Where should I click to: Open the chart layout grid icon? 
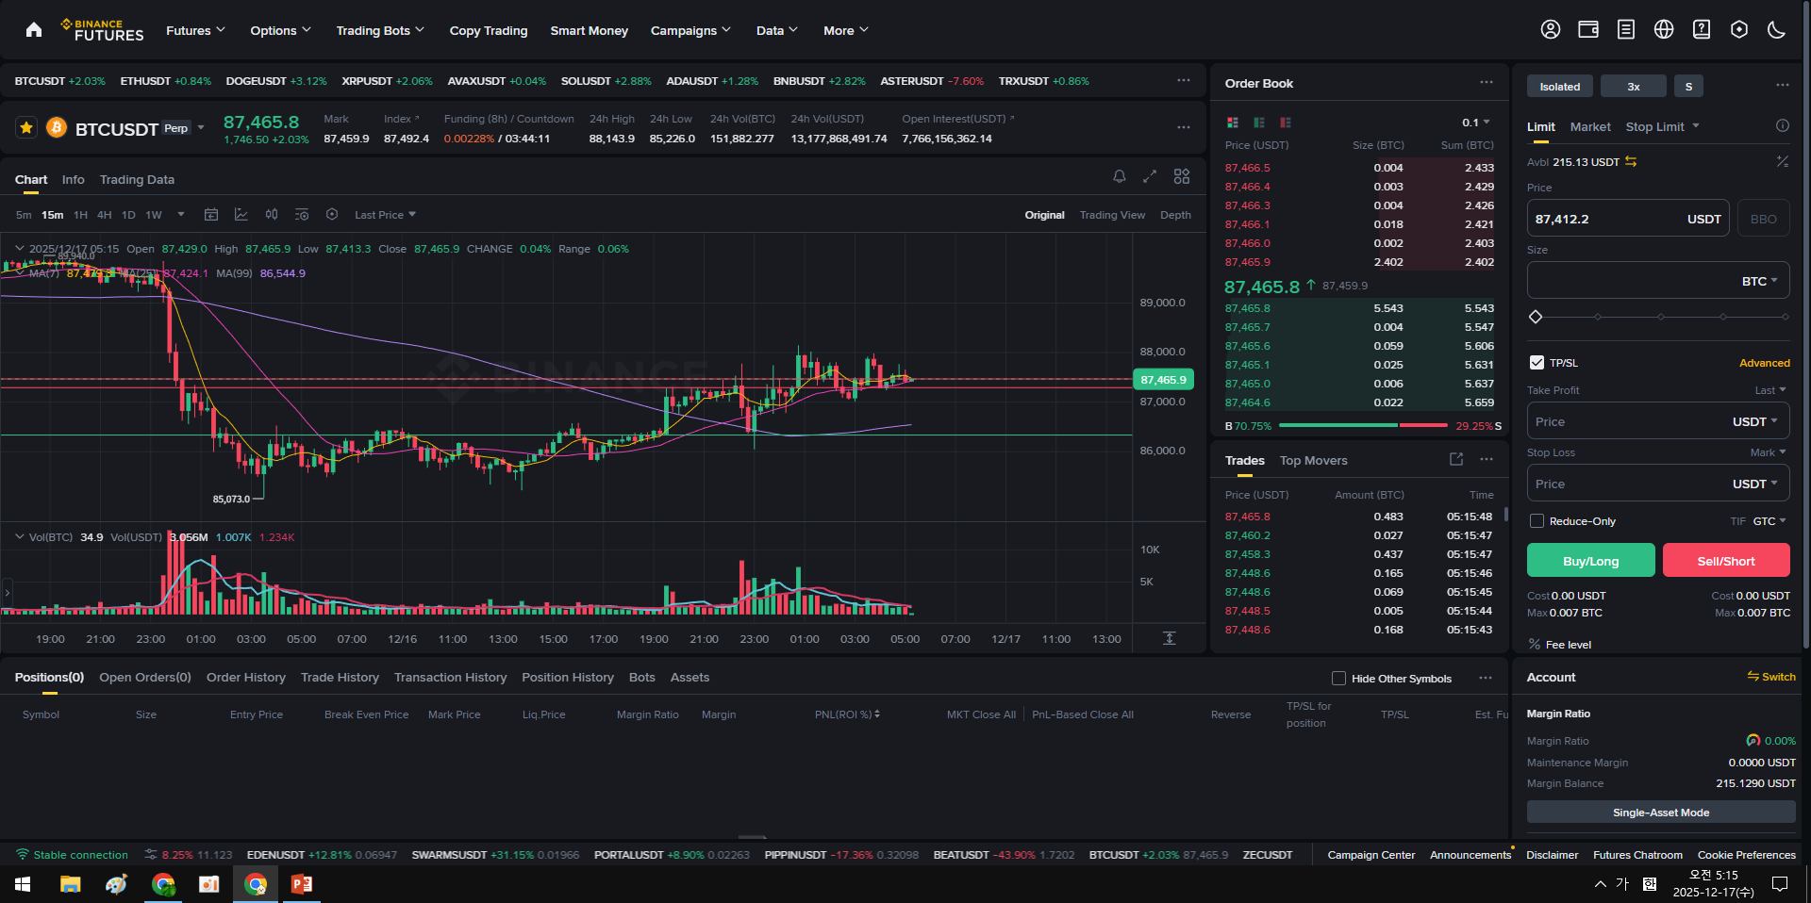pos(1182,176)
